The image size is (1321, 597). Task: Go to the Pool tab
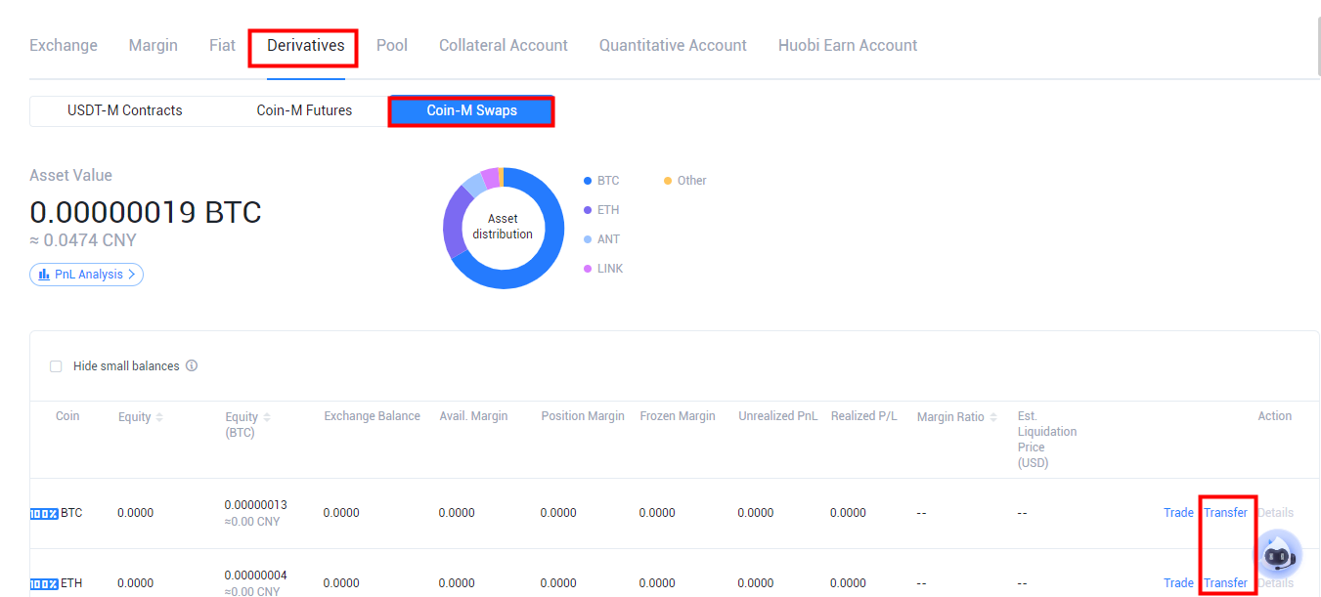392,46
